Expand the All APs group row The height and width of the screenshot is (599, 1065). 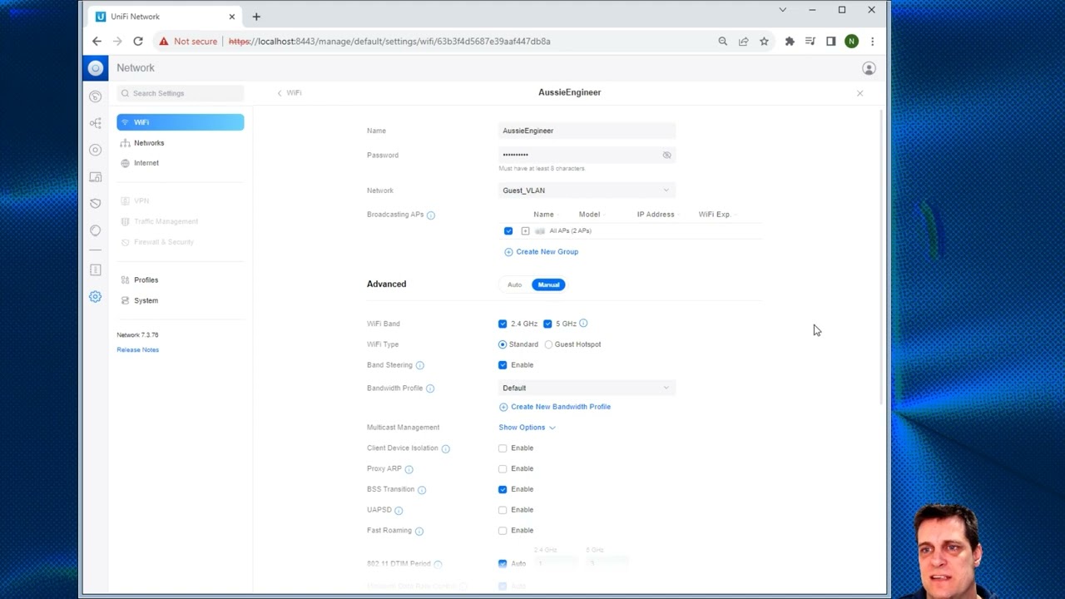525,230
